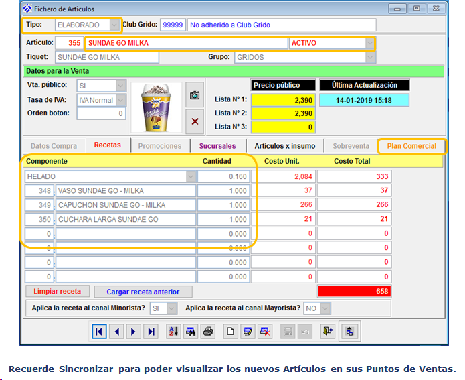465x380 pixels.
Task: Click the HELADO quantity field 0.160
Action: [x=224, y=176]
